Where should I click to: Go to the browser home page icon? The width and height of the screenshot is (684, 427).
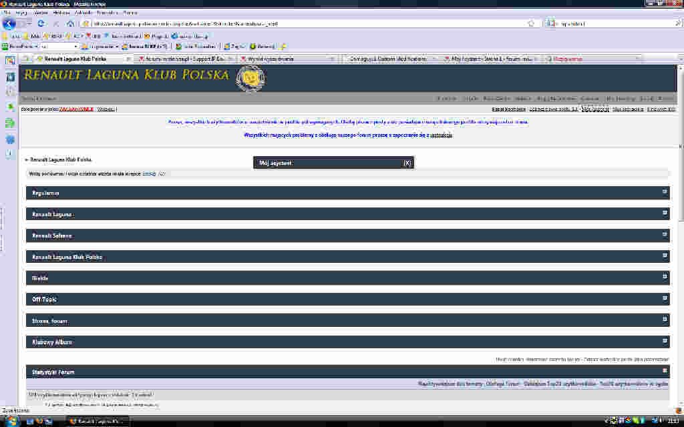[70, 23]
